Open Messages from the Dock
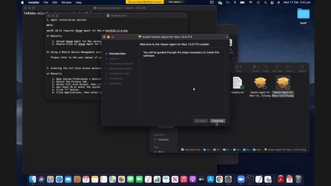Image resolution: width=331 pixels, height=186 pixels. point(130,179)
